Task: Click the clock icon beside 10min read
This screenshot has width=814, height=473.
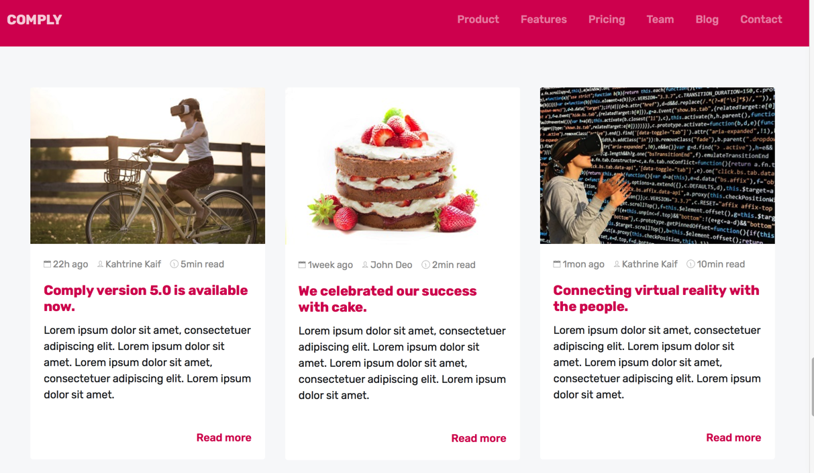Action: pyautogui.click(x=691, y=264)
